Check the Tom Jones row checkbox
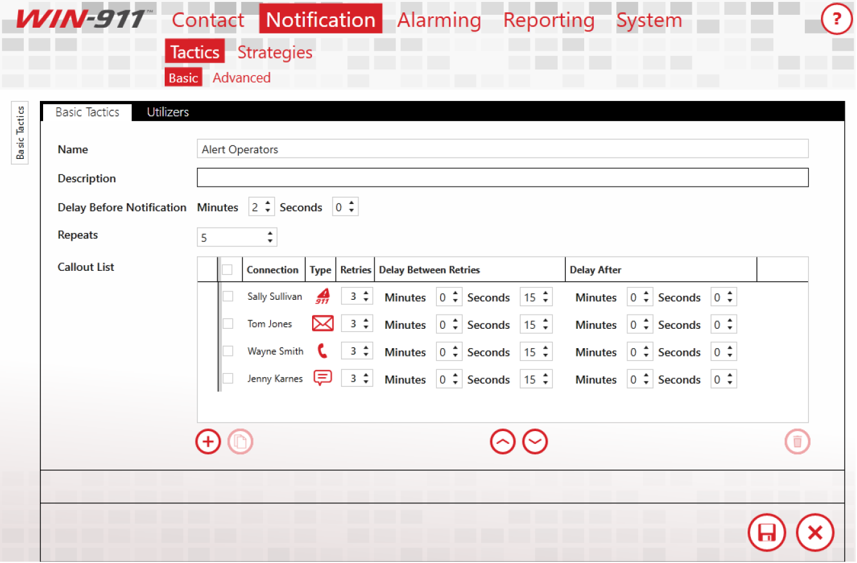The width and height of the screenshot is (857, 563). coord(227,324)
